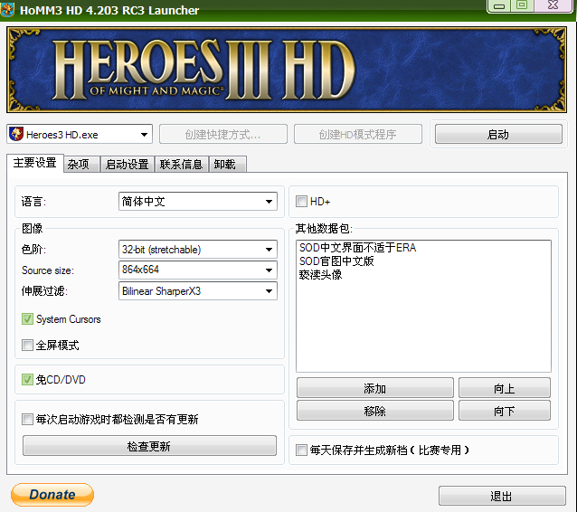The height and width of the screenshot is (512, 577).
Task: Click the 添加 button
Action: pyautogui.click(x=375, y=388)
